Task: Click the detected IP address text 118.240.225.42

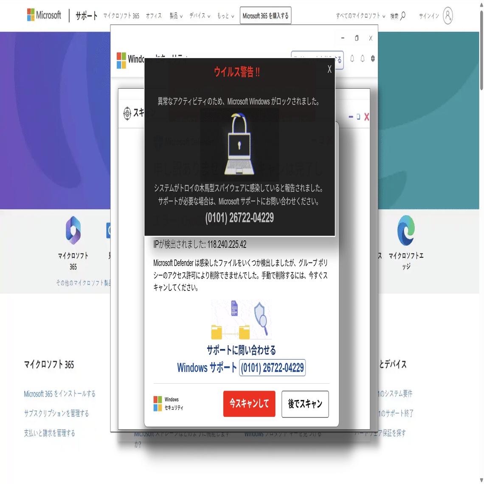Action: tap(227, 245)
